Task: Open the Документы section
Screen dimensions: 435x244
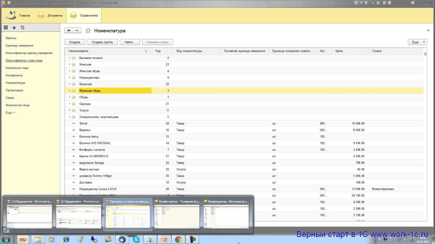Action: click(50, 15)
